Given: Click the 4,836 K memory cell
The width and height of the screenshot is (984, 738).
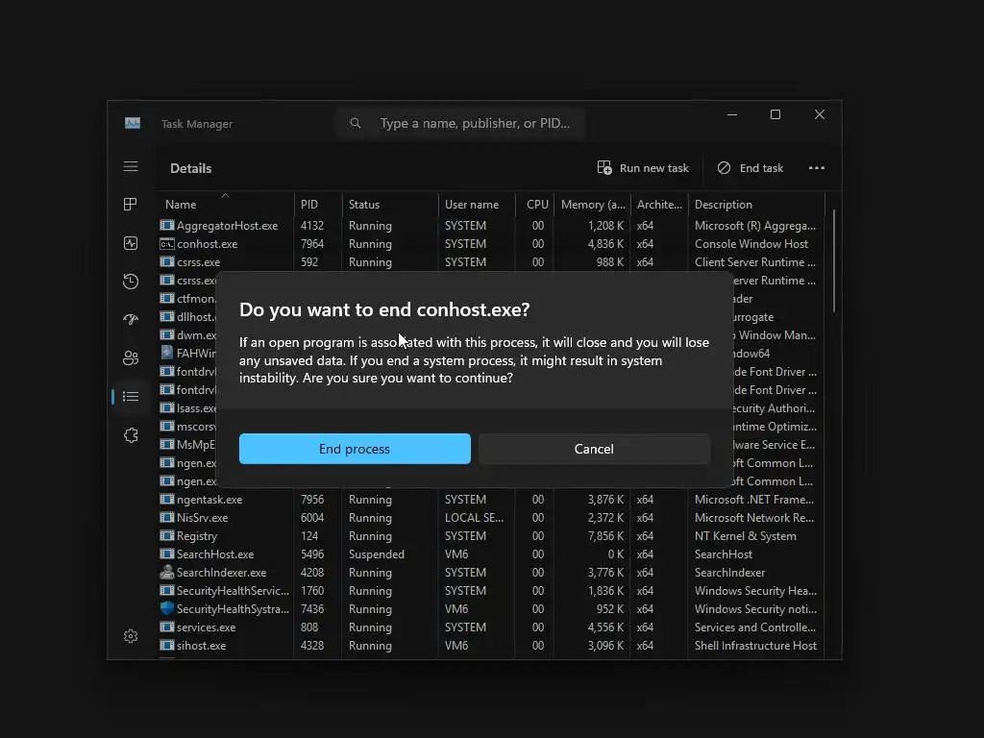Looking at the screenshot, I should click(605, 243).
